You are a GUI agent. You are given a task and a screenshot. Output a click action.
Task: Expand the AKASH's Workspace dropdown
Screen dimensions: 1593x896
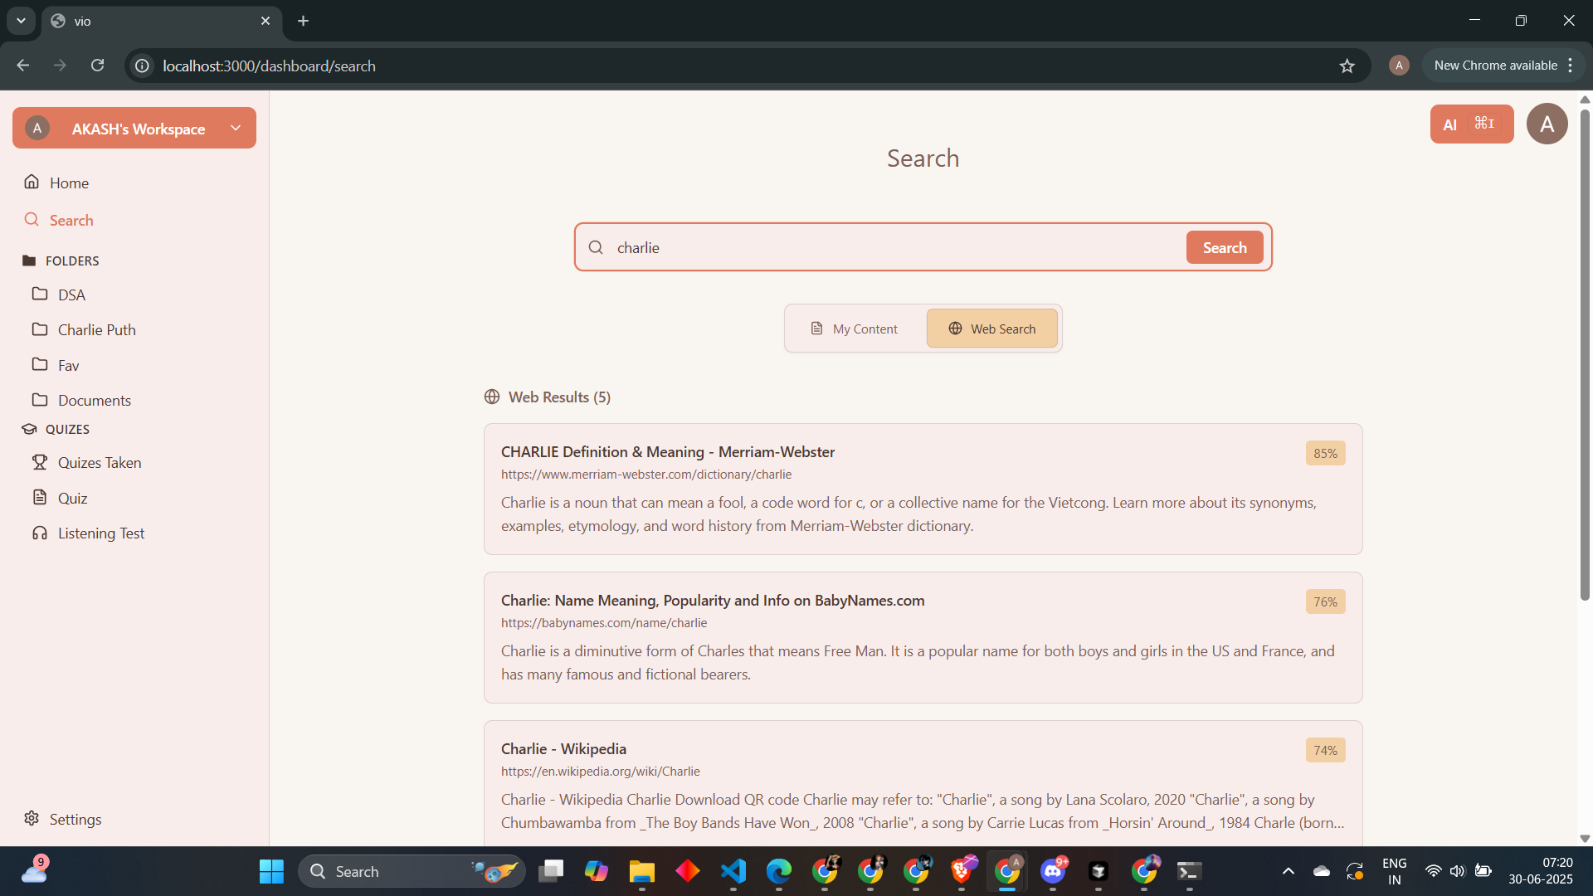click(x=236, y=128)
